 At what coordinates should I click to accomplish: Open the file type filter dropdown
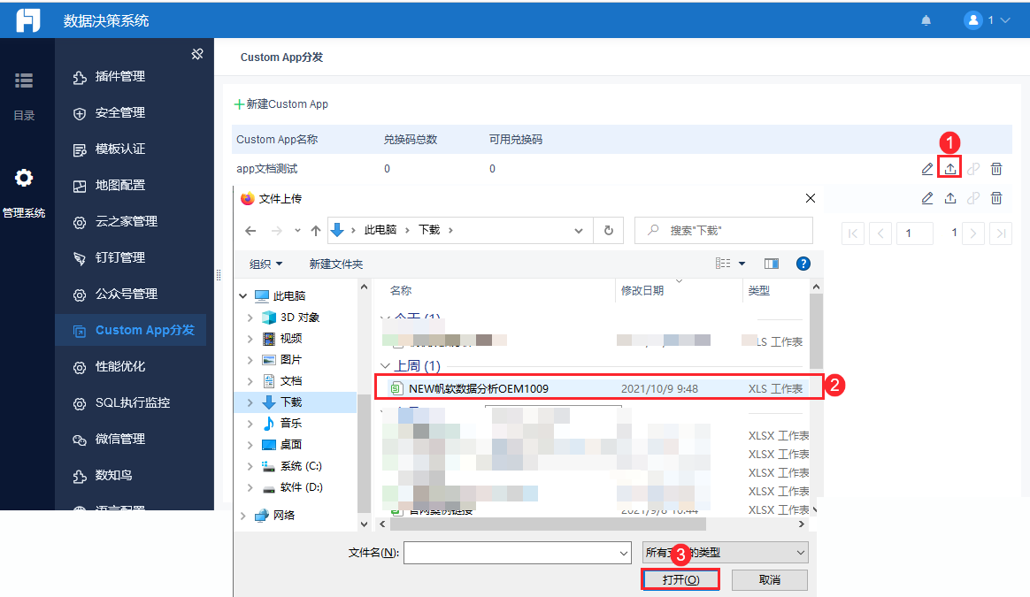click(x=726, y=553)
